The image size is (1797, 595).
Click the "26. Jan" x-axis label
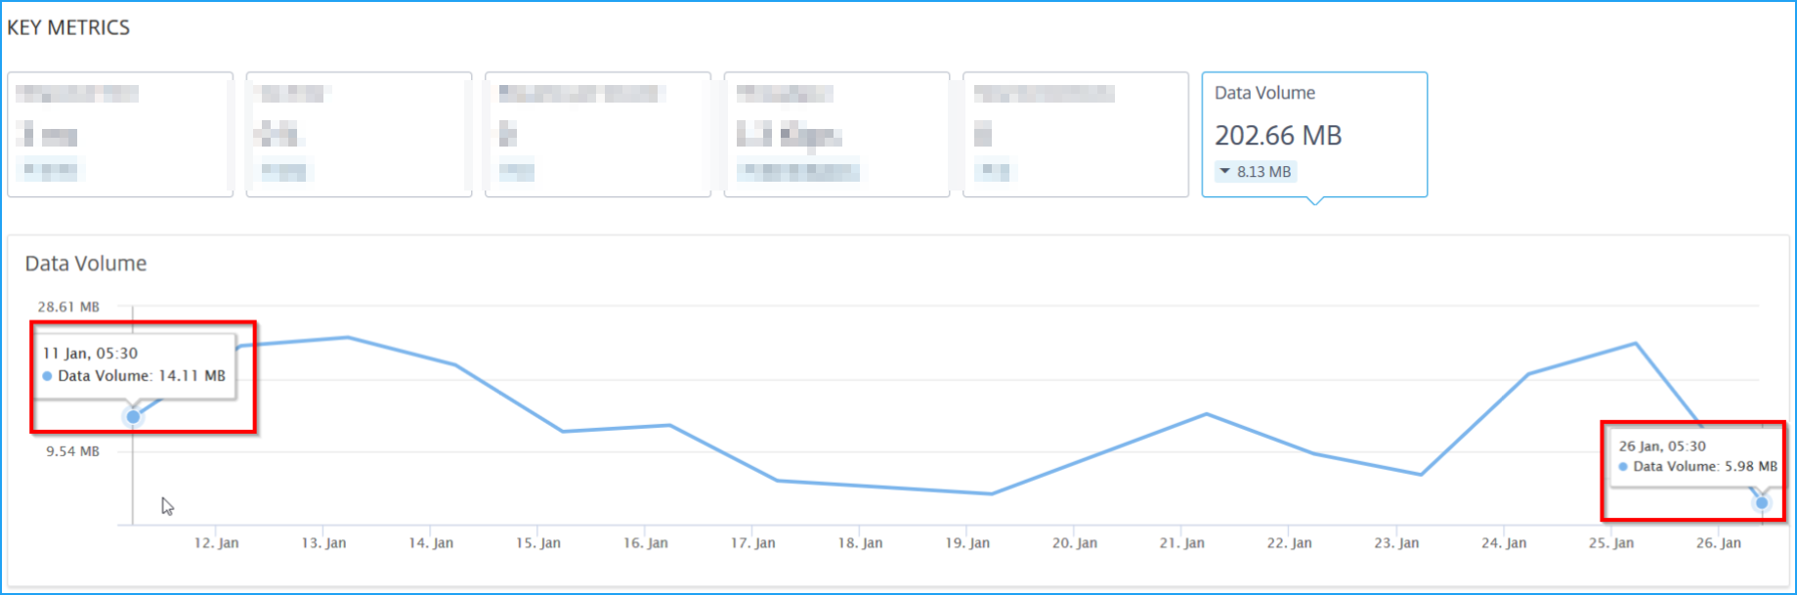point(1719,543)
